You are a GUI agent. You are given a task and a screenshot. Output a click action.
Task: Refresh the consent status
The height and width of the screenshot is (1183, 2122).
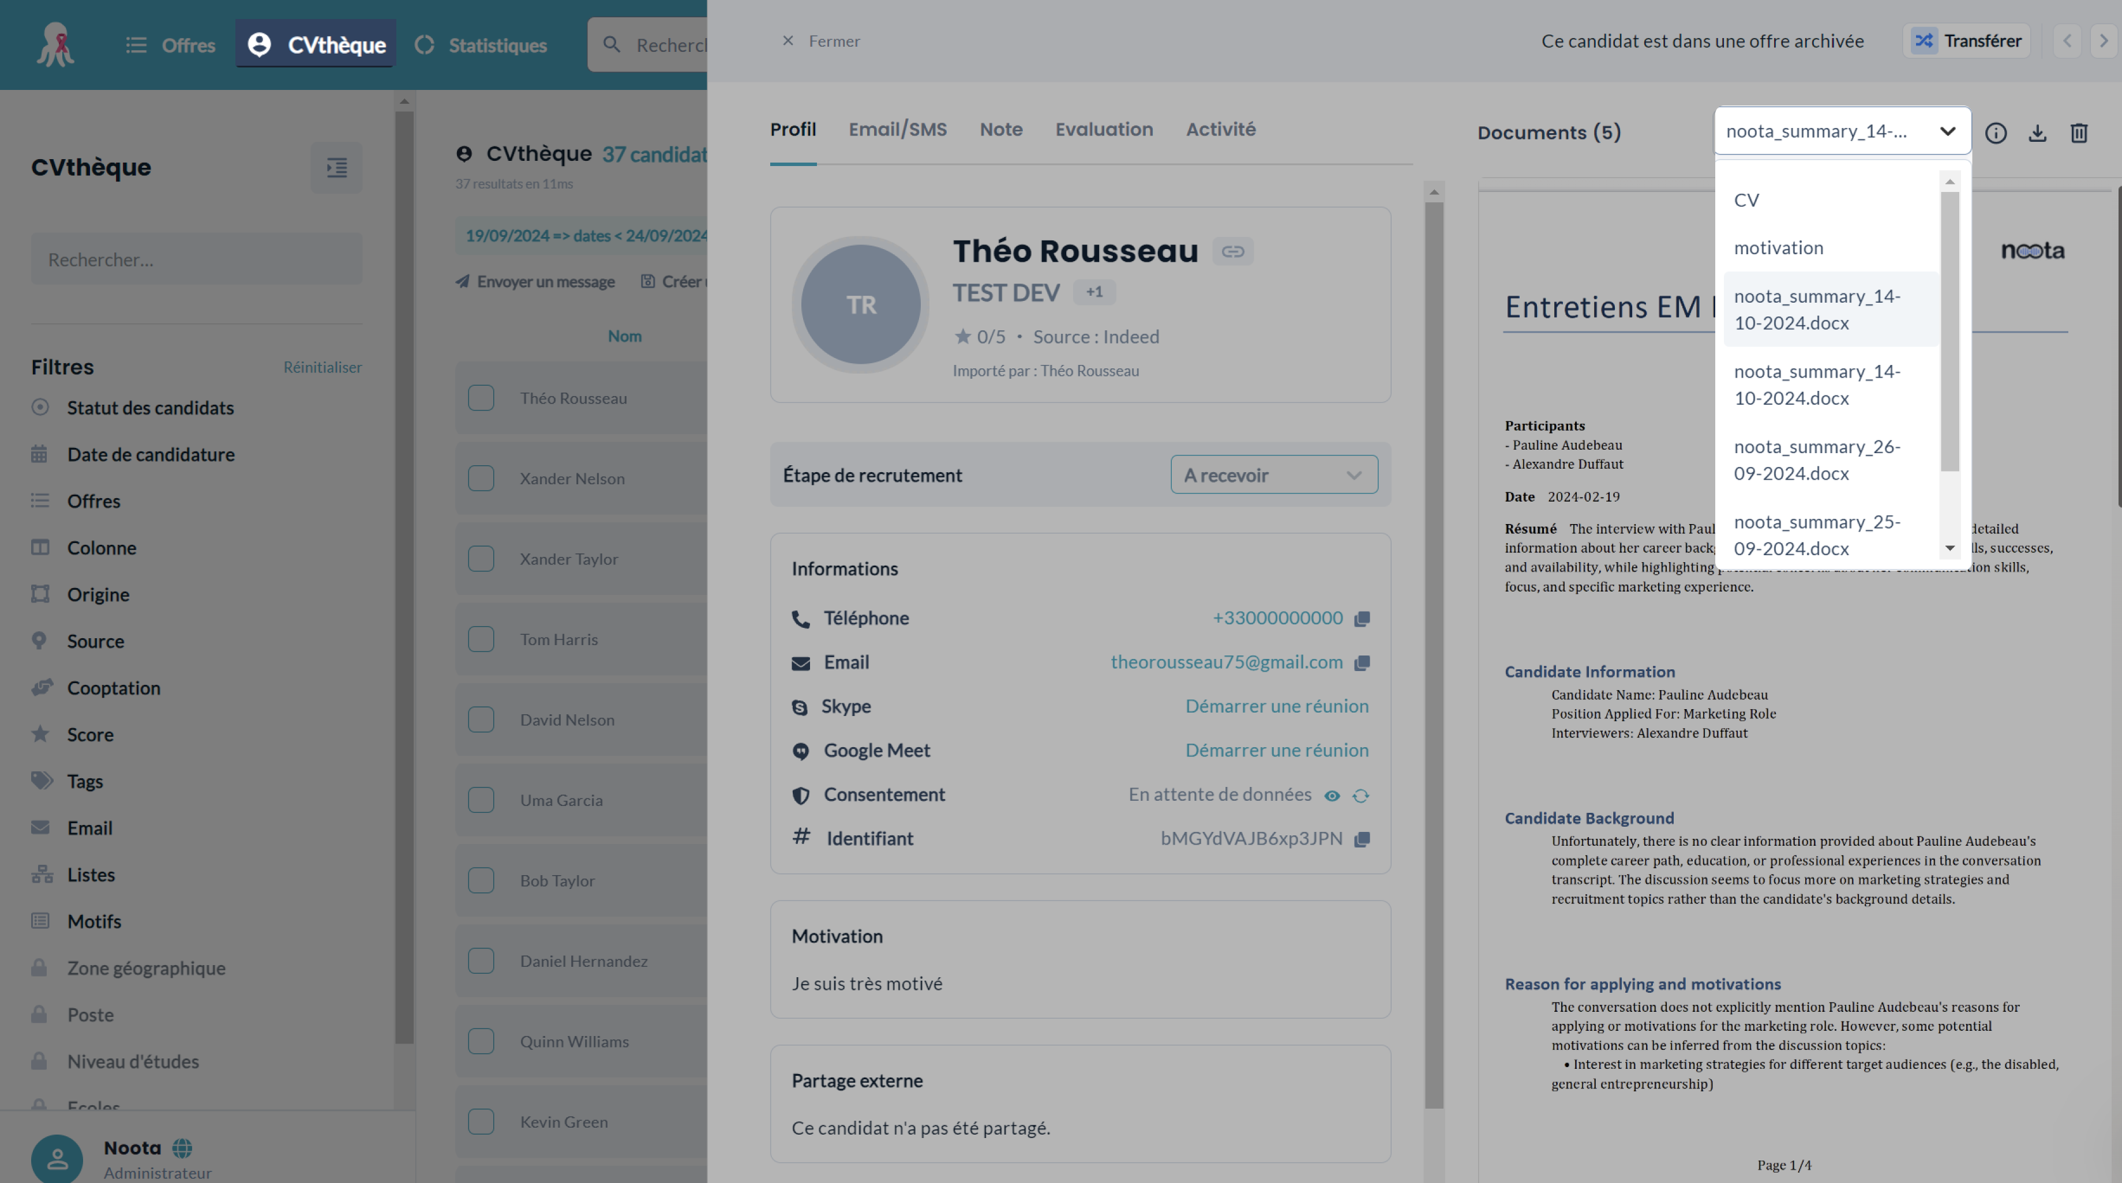1360,795
